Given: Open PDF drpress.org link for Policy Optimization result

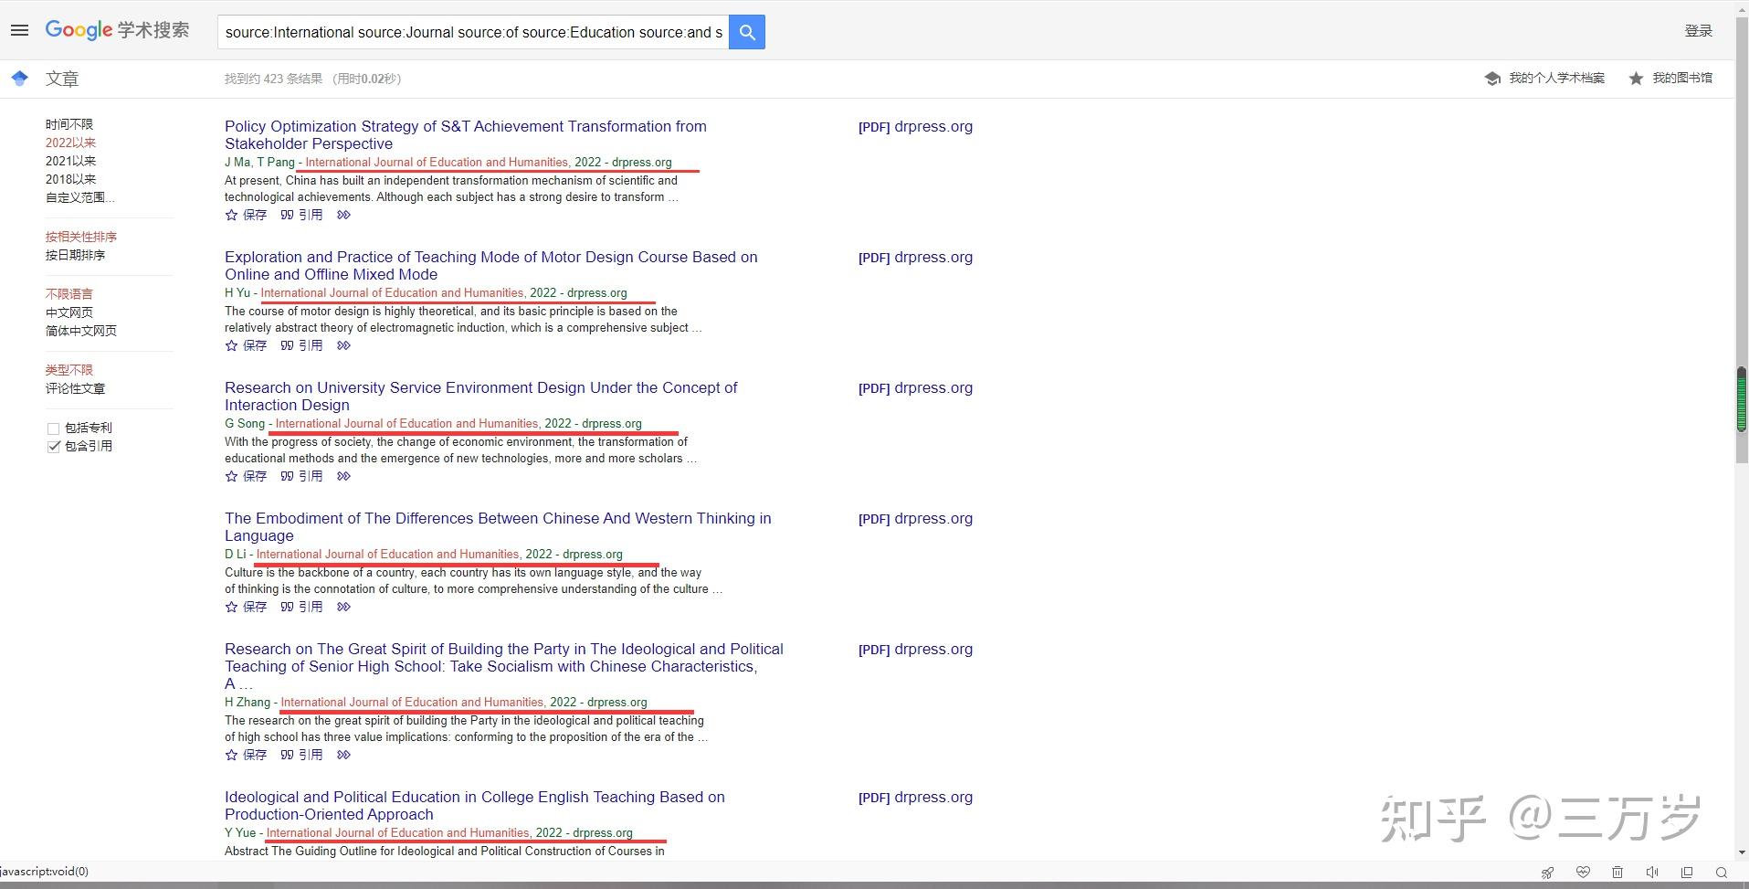Looking at the screenshot, I should 915,127.
